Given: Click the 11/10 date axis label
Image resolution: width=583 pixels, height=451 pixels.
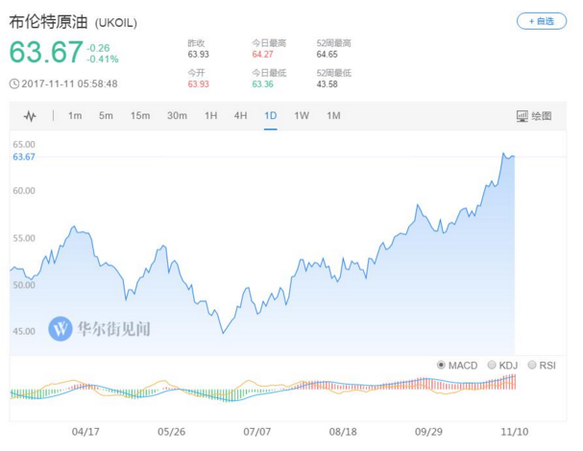Looking at the screenshot, I should point(515,432).
